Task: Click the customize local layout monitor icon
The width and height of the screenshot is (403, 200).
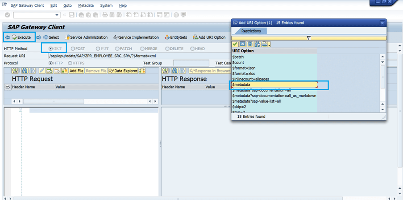Action: pyautogui.click(x=183, y=15)
